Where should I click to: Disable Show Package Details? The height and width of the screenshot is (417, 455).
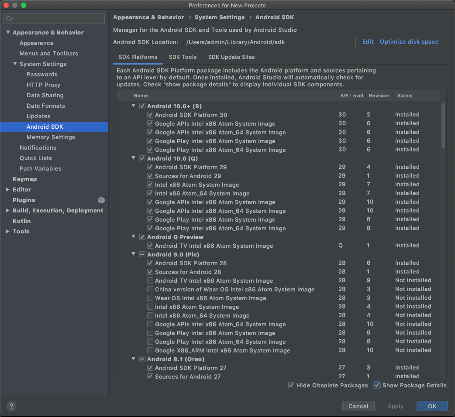point(376,385)
